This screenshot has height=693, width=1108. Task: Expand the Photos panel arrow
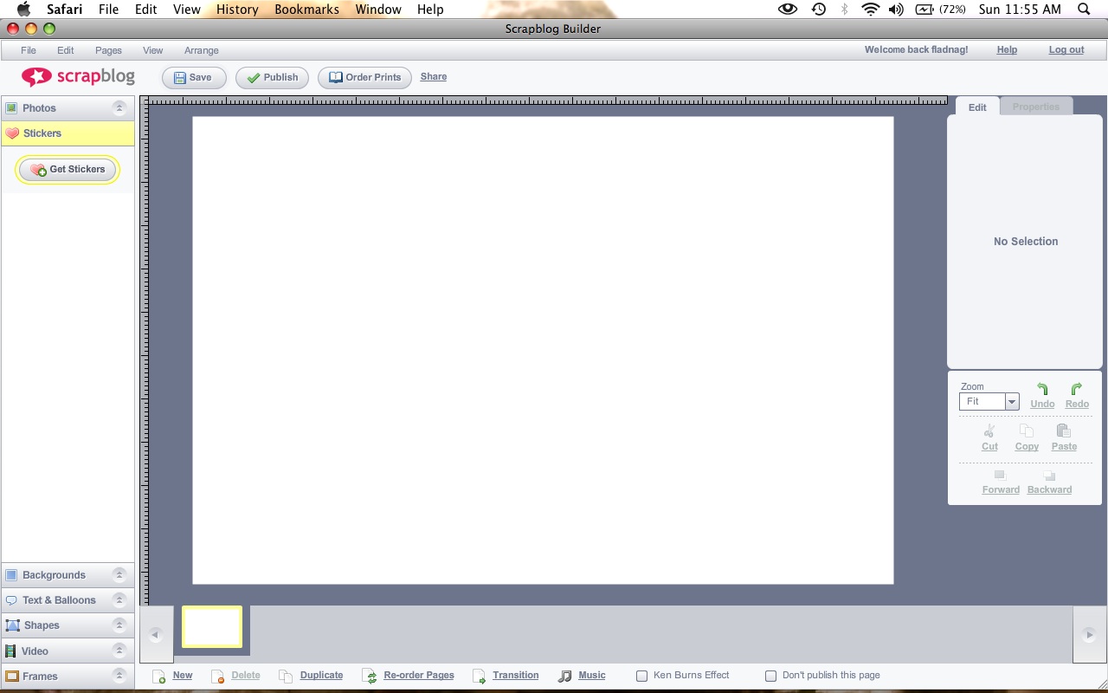119,108
